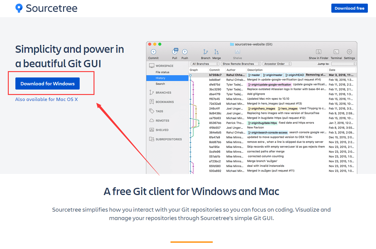The height and width of the screenshot is (249, 376).
Task: Select commit 6fa47a9 row
Action: click(x=273, y=137)
